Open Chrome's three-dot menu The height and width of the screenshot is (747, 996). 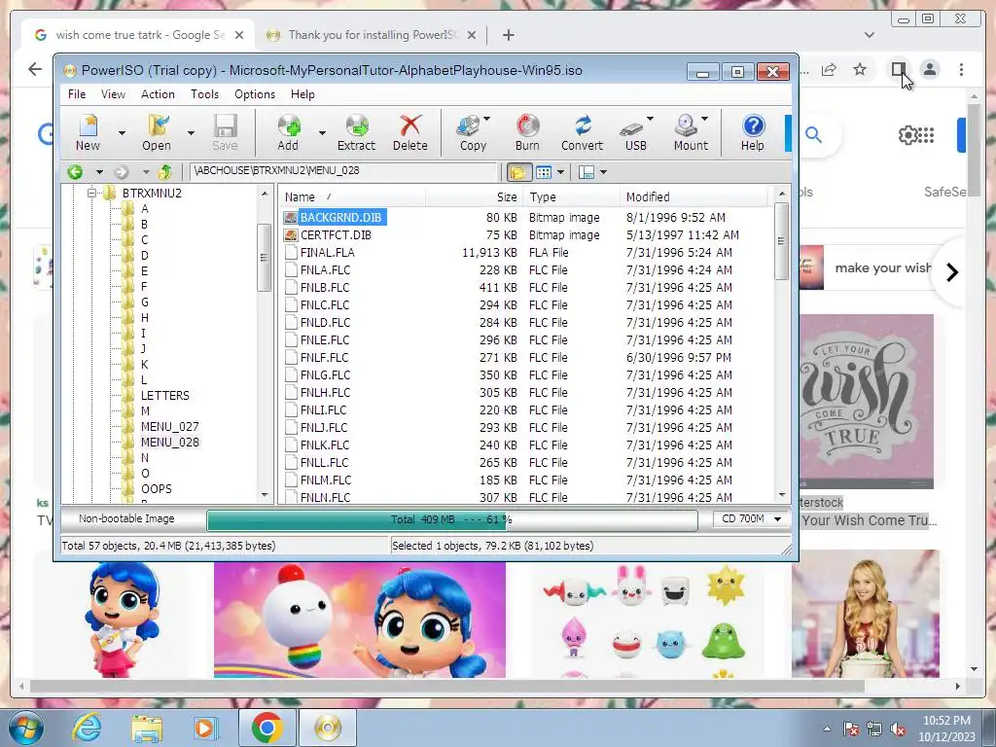[x=961, y=69]
